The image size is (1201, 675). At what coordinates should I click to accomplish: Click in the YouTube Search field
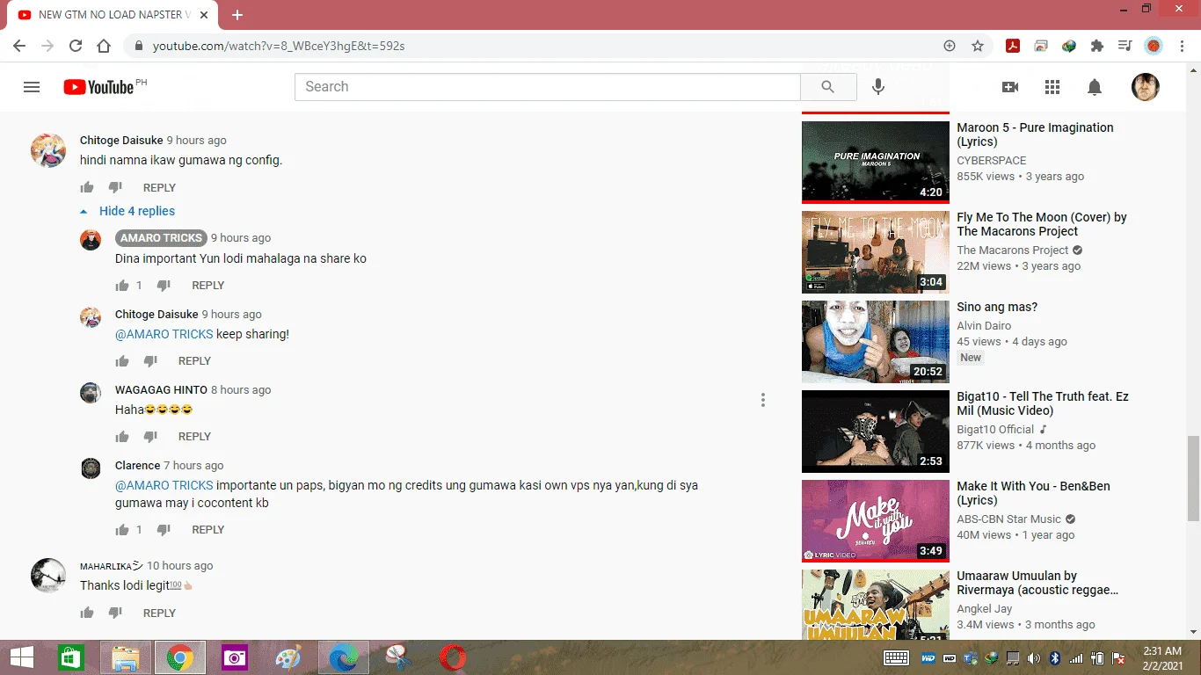click(548, 87)
